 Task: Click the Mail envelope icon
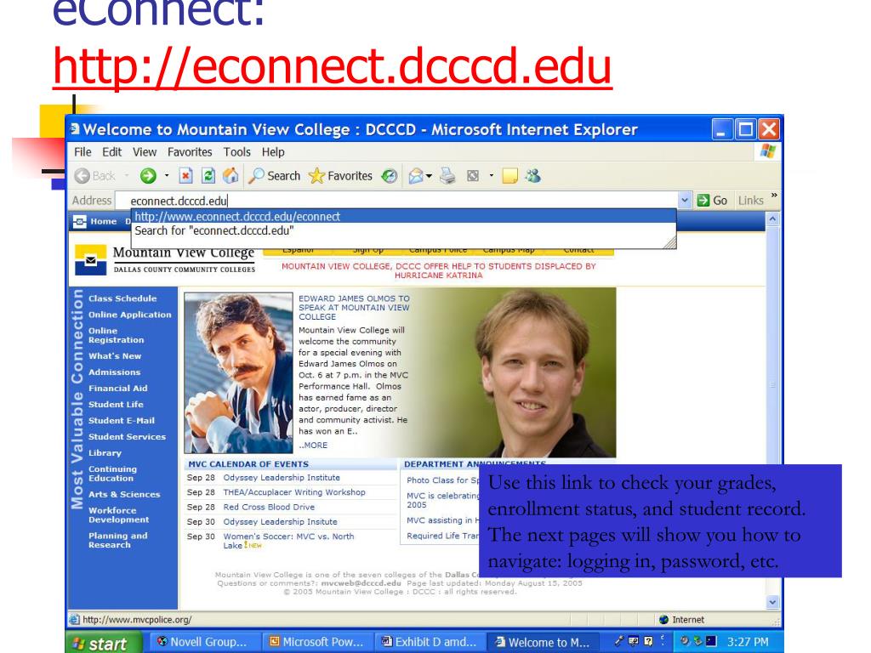(415, 176)
